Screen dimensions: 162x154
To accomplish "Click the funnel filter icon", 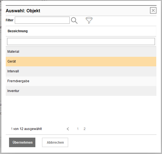I will 89,20.
